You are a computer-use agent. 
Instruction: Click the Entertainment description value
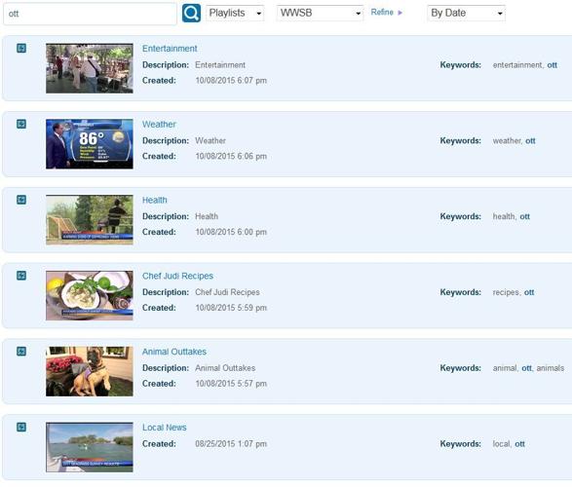220,65
